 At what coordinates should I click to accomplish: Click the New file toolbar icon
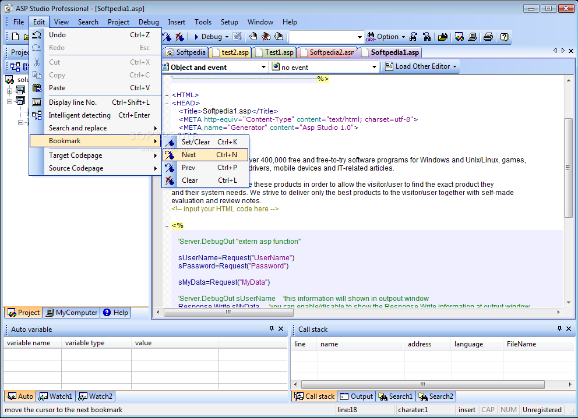pyautogui.click(x=16, y=37)
